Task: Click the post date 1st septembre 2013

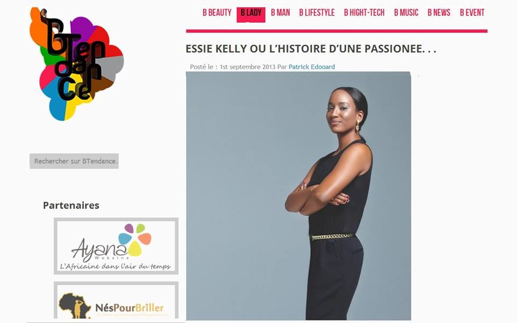Action: pyautogui.click(x=248, y=67)
